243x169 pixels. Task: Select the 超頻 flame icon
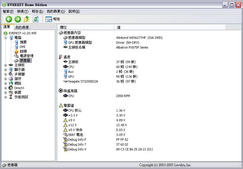tap(16, 51)
